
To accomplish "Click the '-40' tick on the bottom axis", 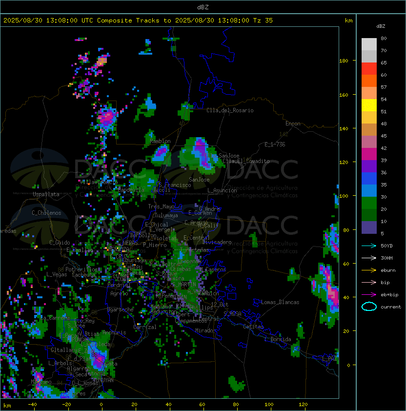I will pos(32,405).
